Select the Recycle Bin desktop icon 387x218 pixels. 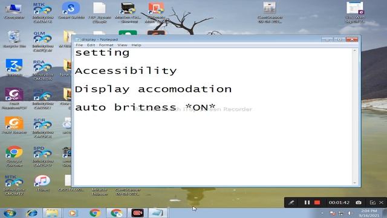click(x=14, y=39)
